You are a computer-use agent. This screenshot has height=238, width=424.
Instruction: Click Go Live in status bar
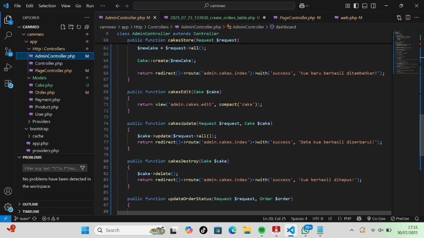point(376,218)
